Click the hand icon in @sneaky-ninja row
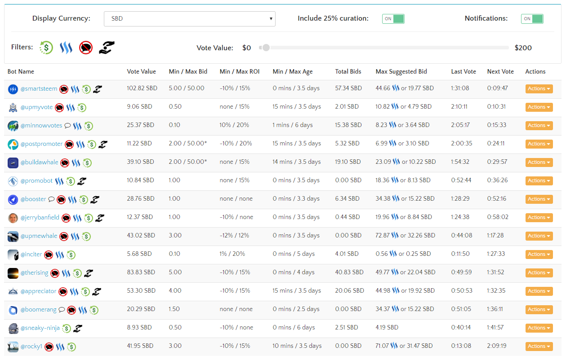This screenshot has width=566, height=360. (78, 328)
